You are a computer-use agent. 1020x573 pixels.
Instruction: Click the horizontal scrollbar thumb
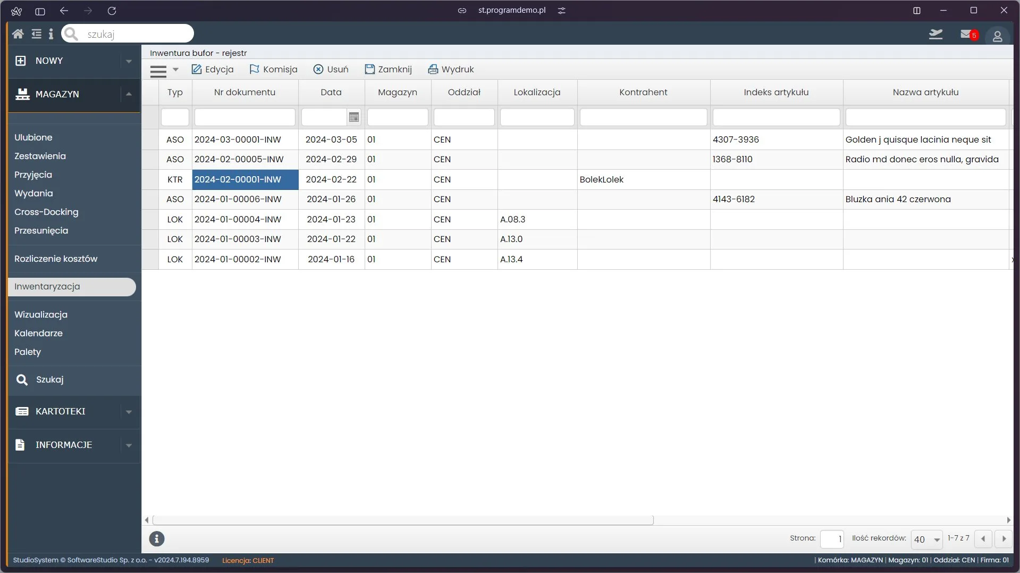[403, 520]
